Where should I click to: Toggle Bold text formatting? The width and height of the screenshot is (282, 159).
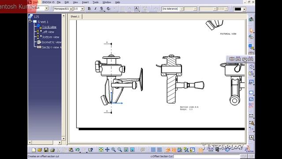pyautogui.click(x=89, y=9)
